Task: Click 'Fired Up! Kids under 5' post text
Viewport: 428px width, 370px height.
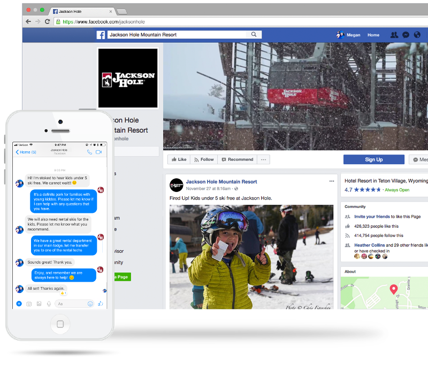Action: tap(221, 198)
